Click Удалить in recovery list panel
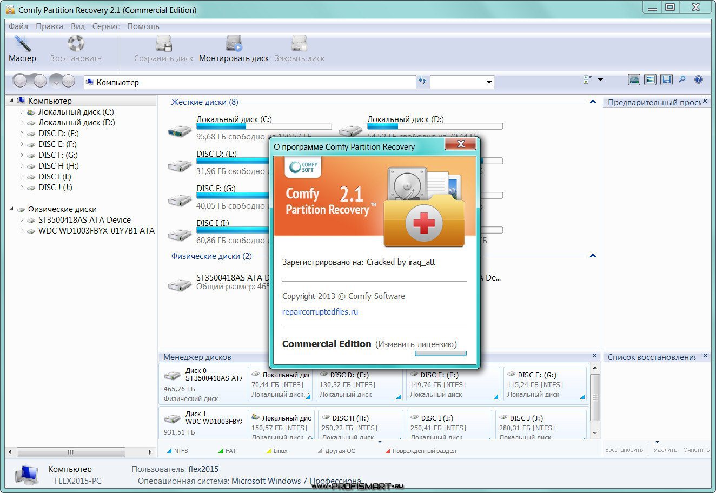 coord(665,450)
